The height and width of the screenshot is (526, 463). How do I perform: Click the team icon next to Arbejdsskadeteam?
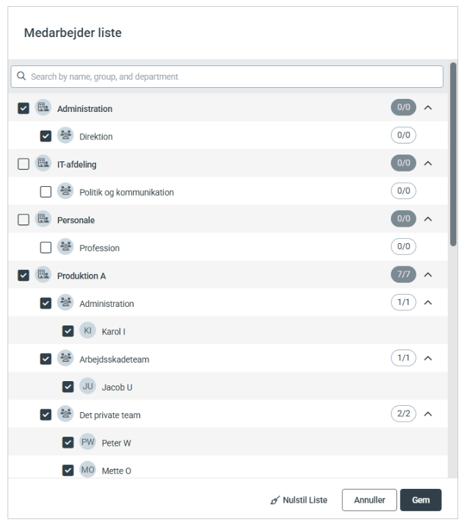[65, 358]
